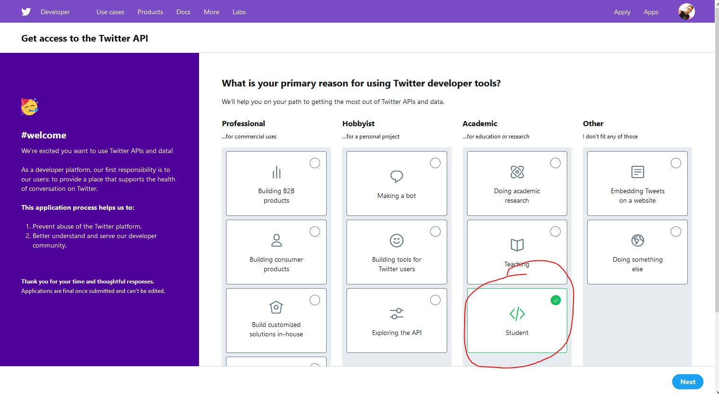
Task: Select the Embedding Tweets on a website radio
Action: pos(676,163)
